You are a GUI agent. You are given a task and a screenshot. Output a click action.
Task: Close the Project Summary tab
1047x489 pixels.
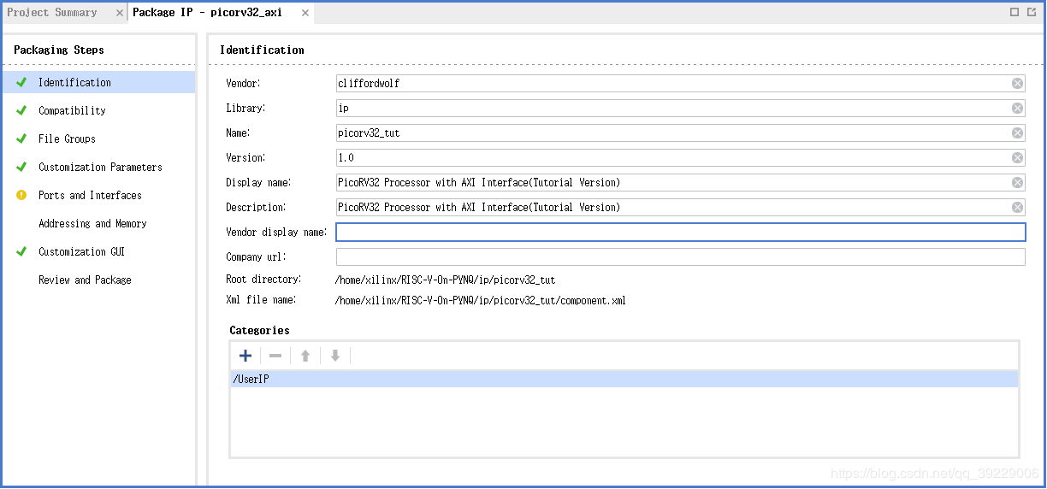120,13
